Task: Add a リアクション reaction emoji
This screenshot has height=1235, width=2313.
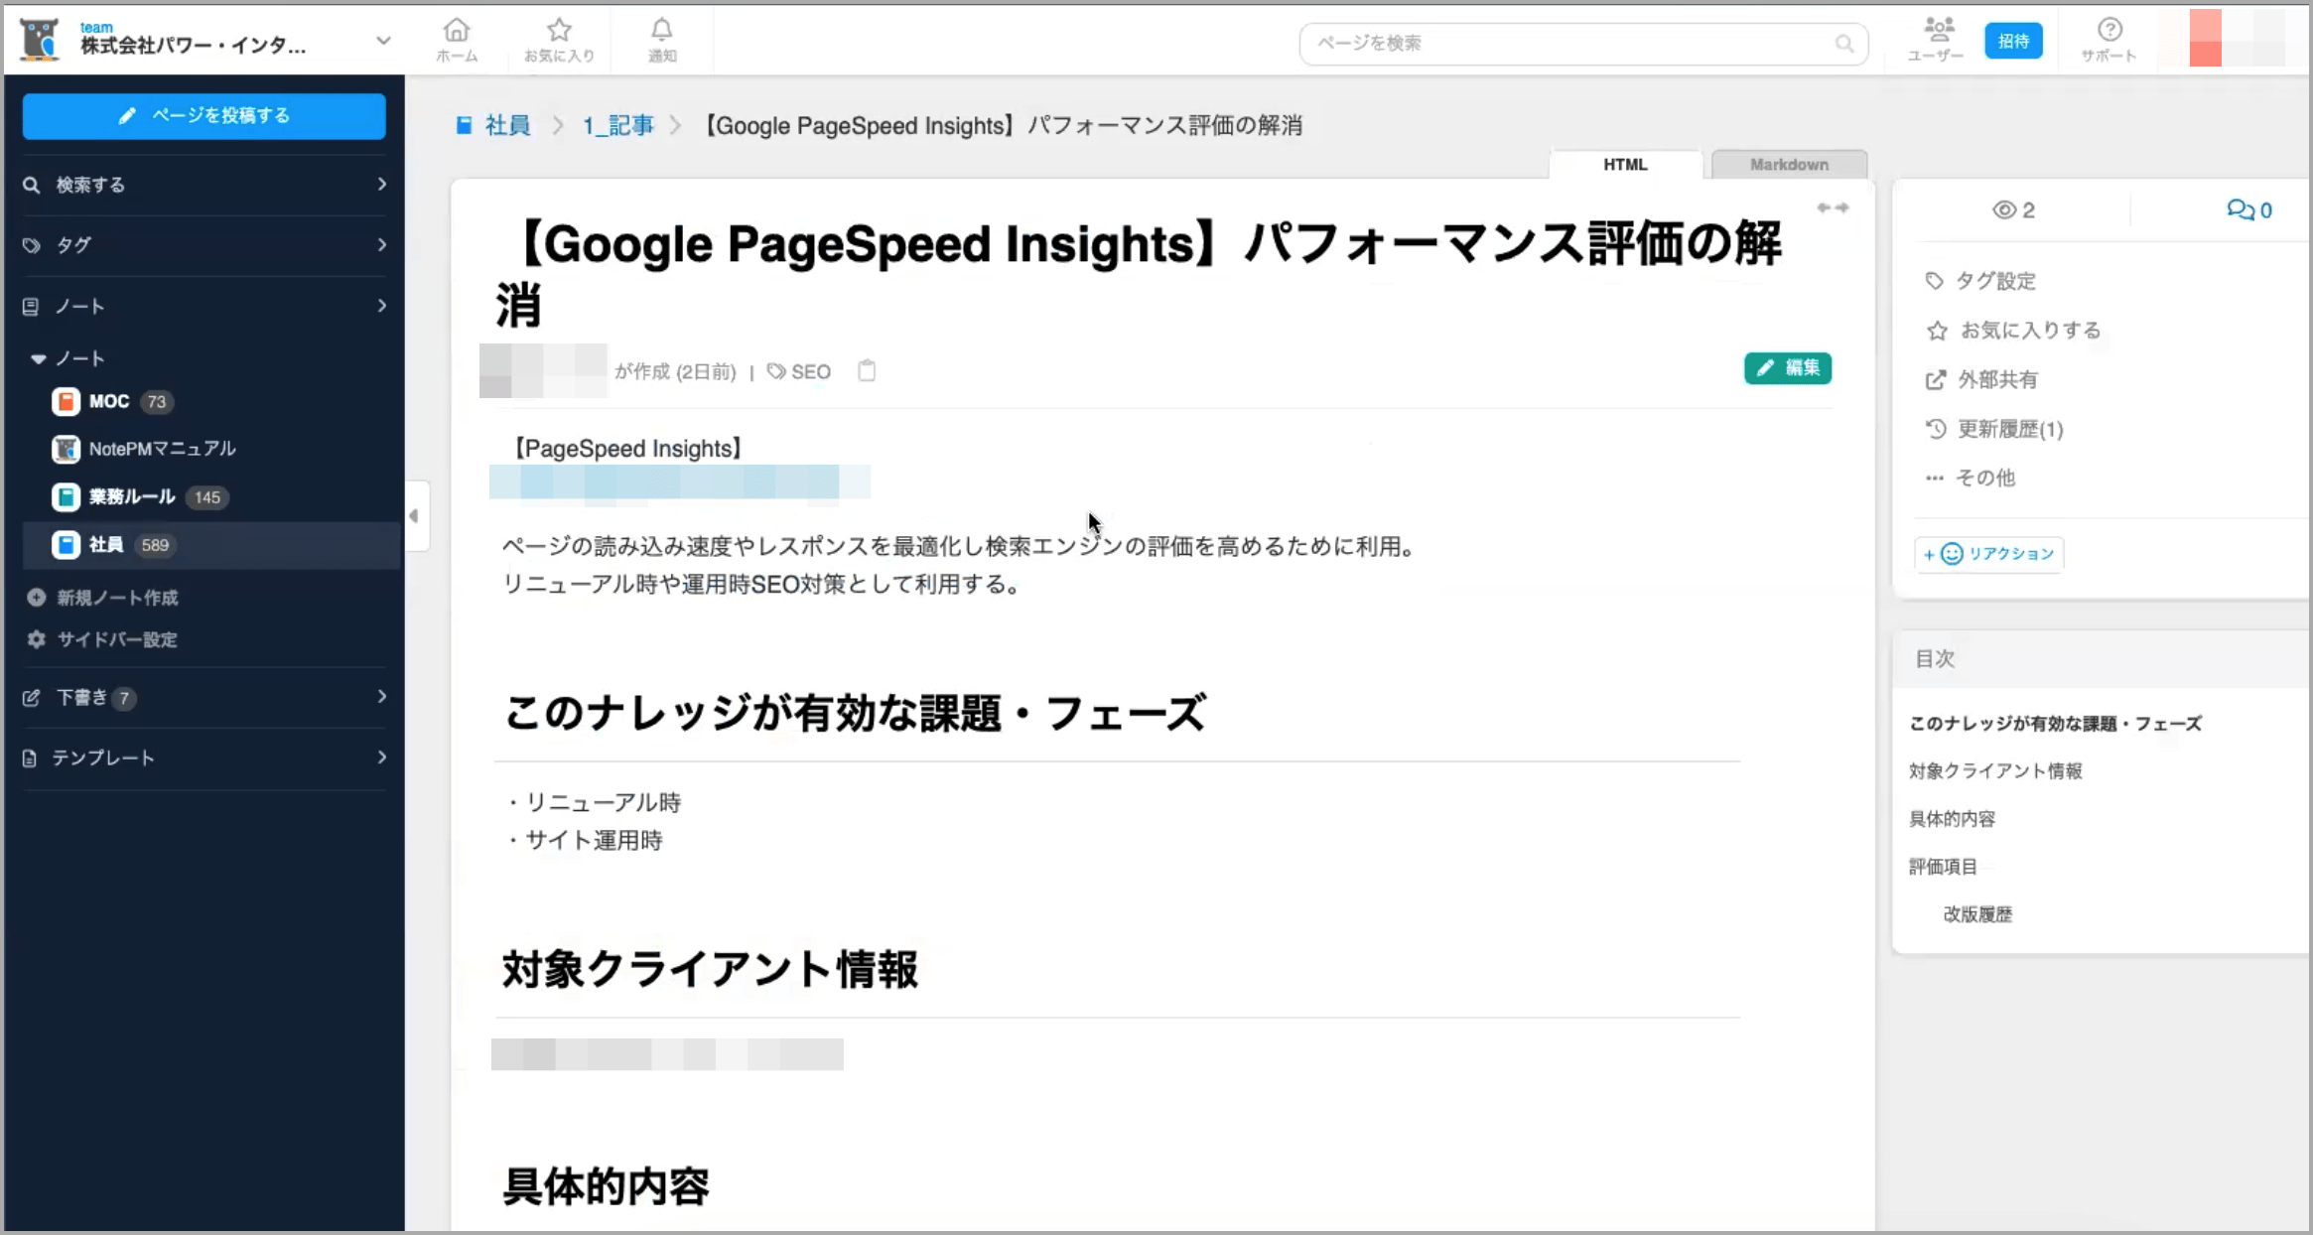Action: click(x=1988, y=554)
